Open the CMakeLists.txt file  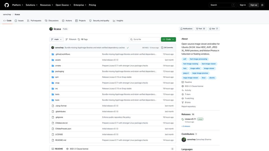pos(61,123)
